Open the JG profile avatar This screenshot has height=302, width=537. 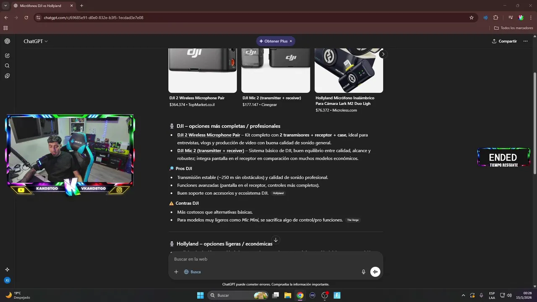click(7, 280)
